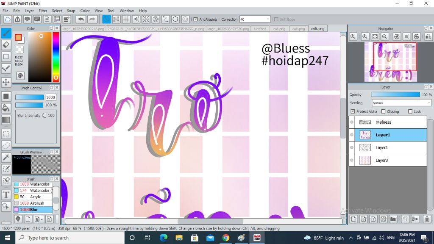Pick a color in the hue bar
434x244 pixels.
point(56,57)
